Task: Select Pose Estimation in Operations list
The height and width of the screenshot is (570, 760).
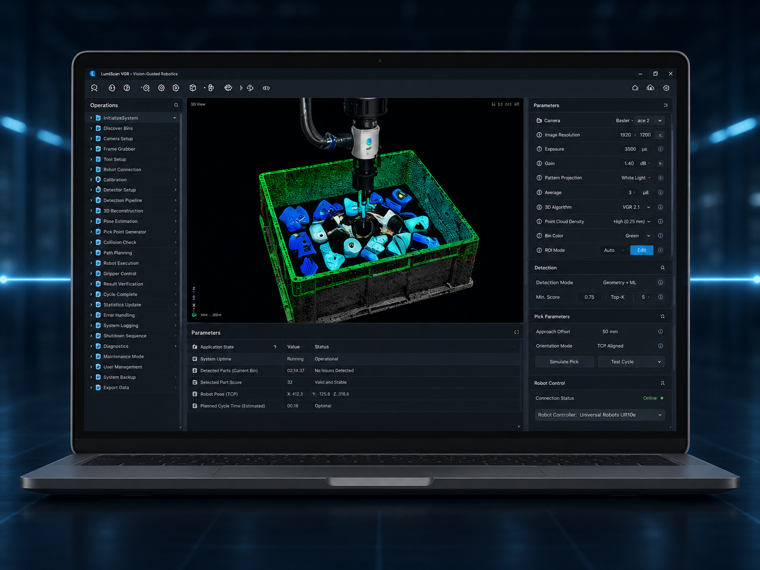Action: [120, 221]
